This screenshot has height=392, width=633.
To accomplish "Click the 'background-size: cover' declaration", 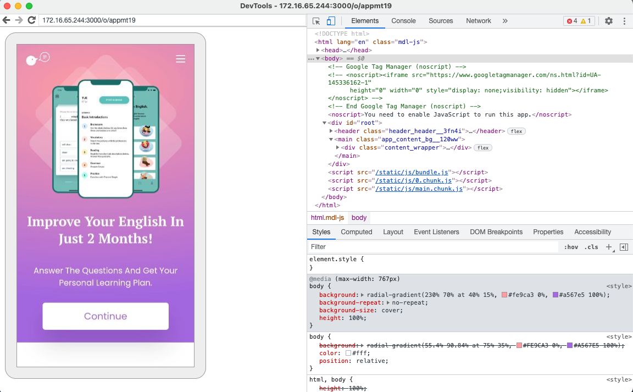I will (361, 311).
